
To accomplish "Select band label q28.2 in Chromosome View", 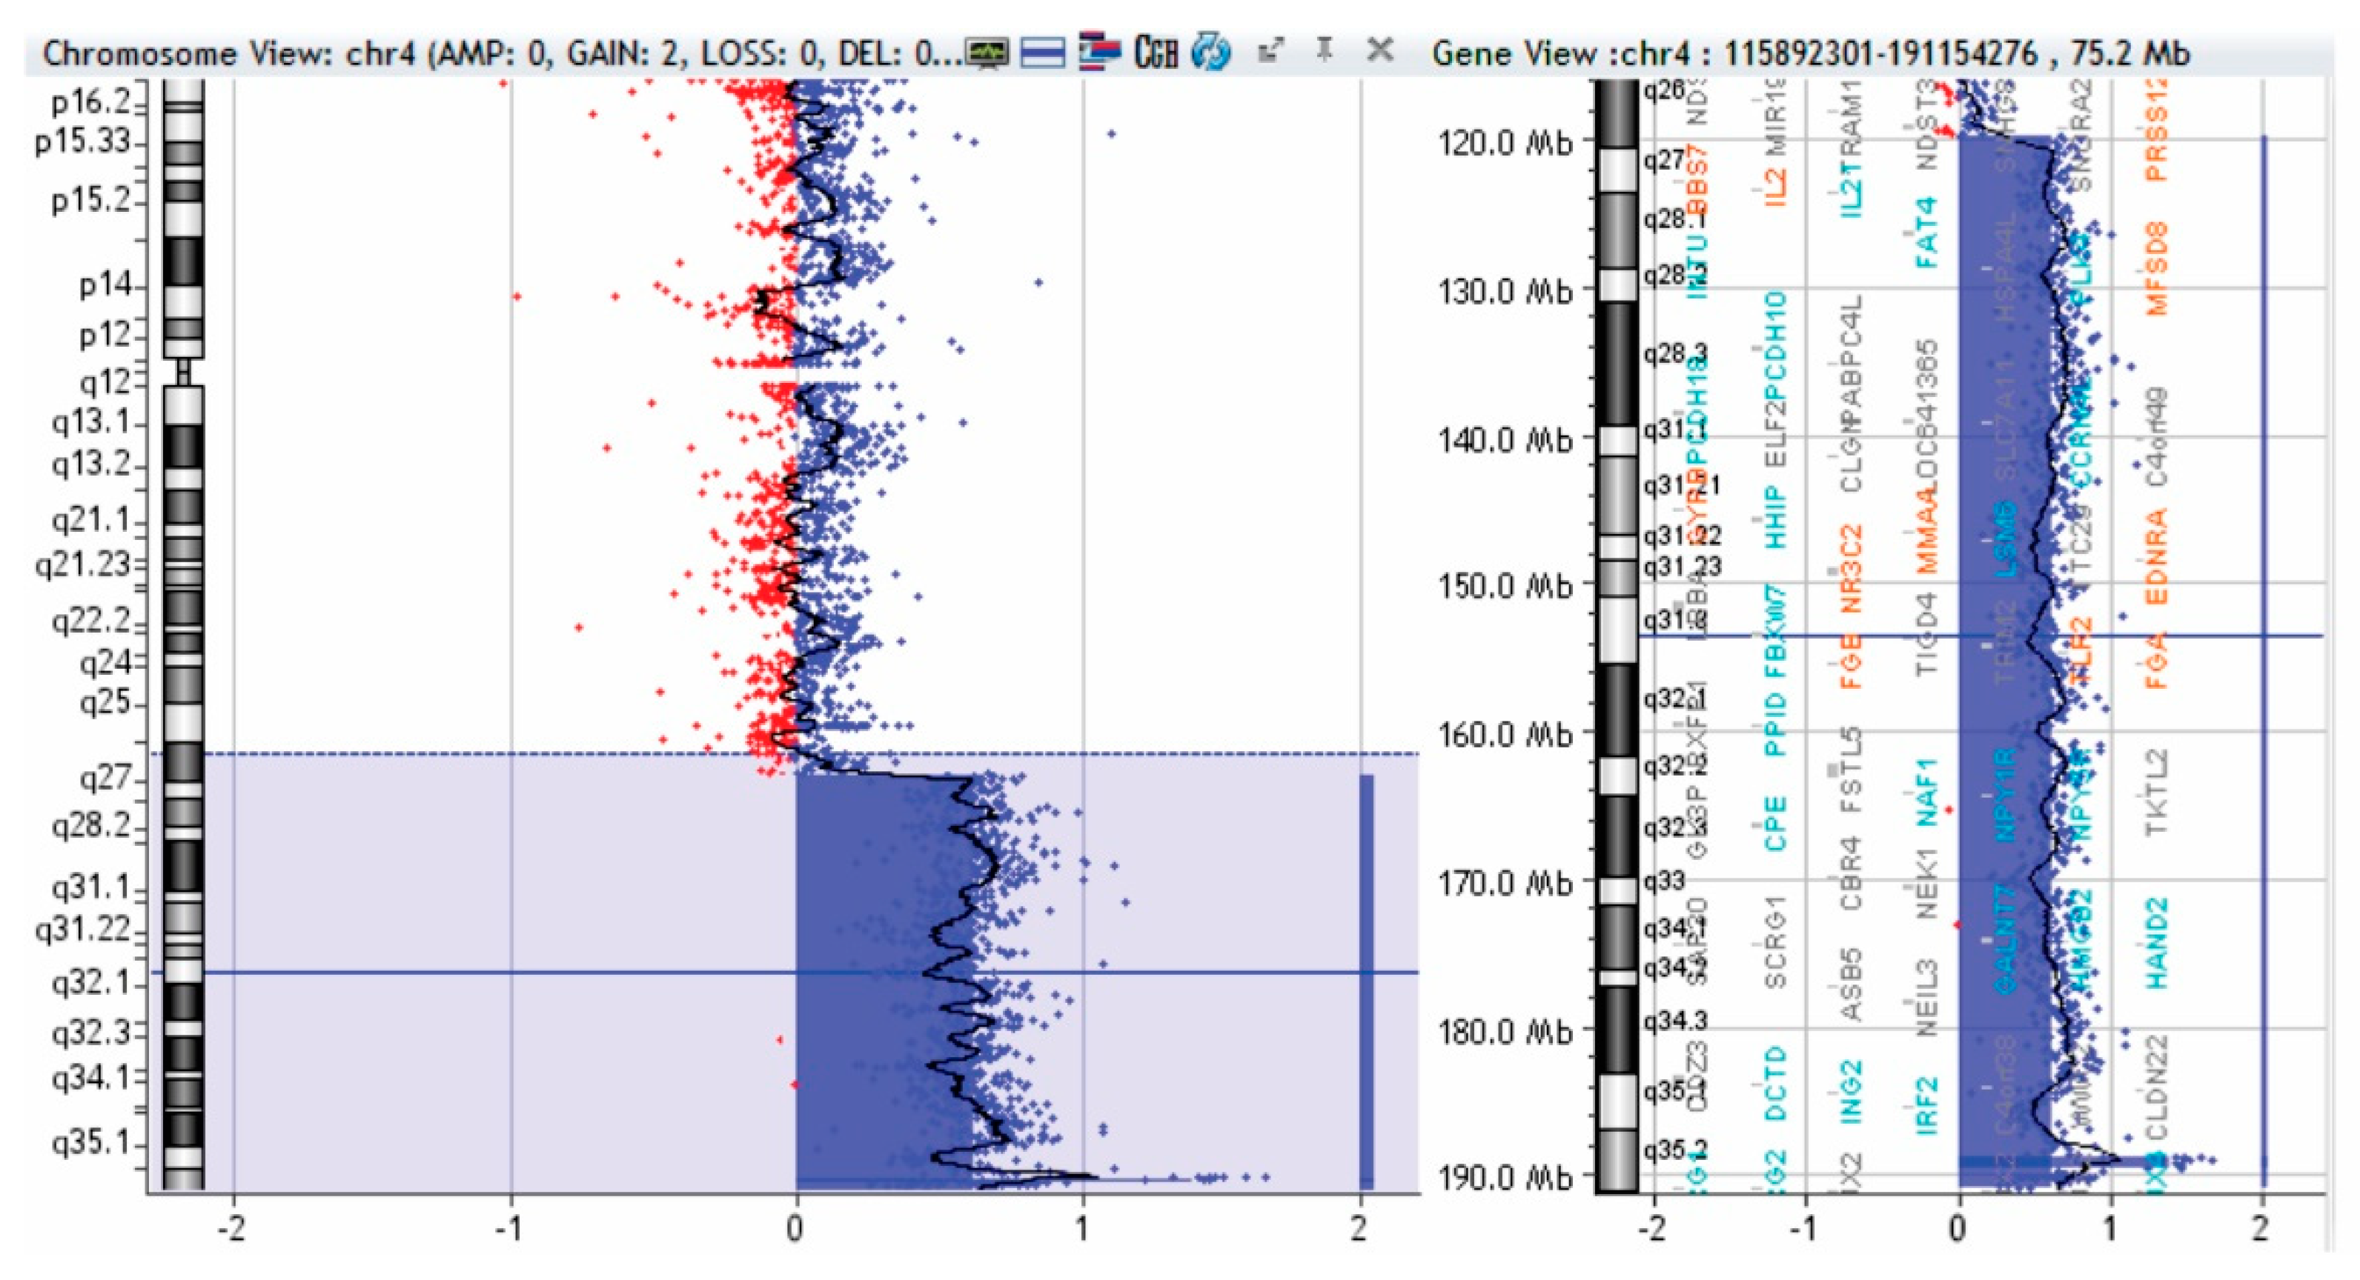I will pos(93,827).
